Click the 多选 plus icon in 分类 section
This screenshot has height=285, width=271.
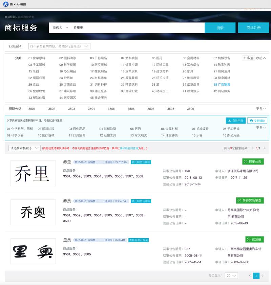245,57
